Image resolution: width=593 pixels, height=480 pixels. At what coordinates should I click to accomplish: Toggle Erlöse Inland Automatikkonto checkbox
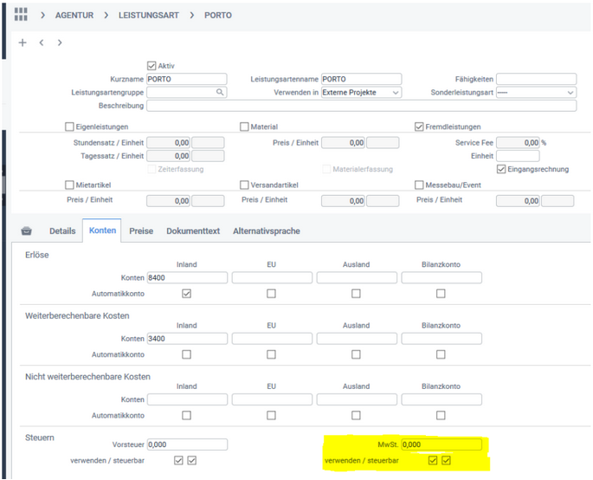pyautogui.click(x=186, y=294)
